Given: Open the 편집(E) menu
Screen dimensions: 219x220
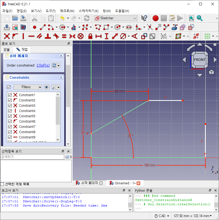Looking at the screenshot, I should pyautogui.click(x=22, y=11).
